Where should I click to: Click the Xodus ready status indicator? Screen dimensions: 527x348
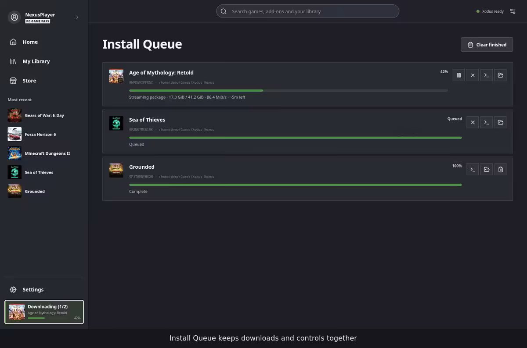[x=490, y=11]
